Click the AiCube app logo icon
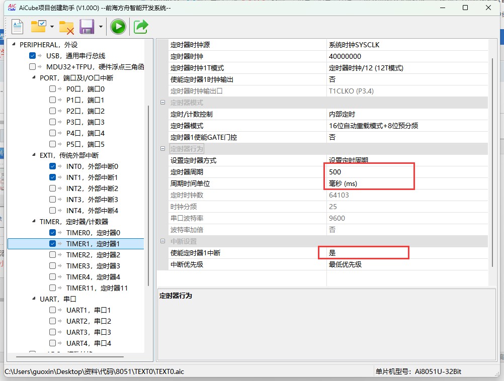This screenshot has width=504, height=381. coord(12,8)
